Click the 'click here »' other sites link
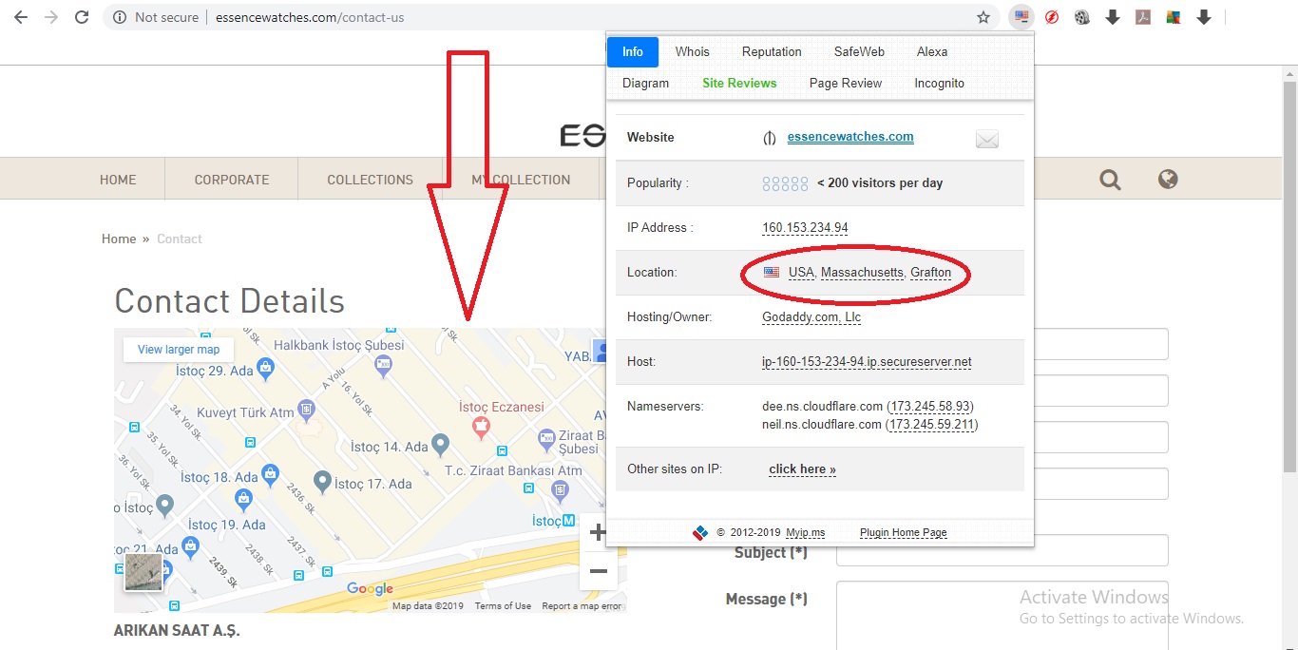Screen dimensions: 1298x650 [x=802, y=468]
